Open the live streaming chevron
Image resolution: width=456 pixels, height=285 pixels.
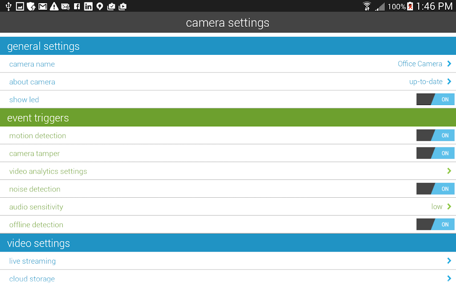(449, 261)
